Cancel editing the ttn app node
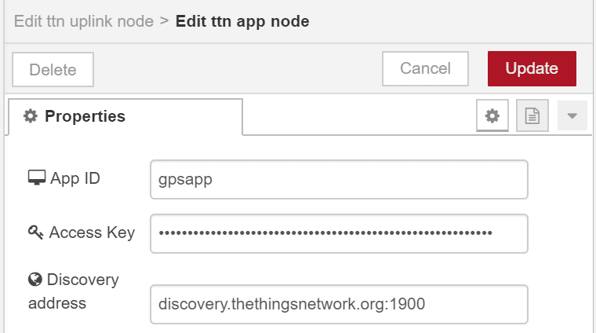This screenshot has width=596, height=333. (x=425, y=68)
